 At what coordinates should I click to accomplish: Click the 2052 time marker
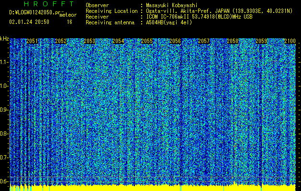tap(61, 41)
